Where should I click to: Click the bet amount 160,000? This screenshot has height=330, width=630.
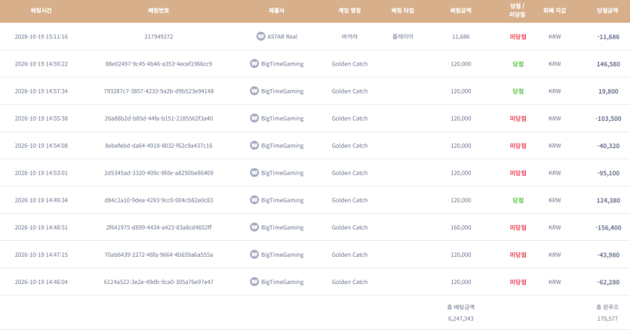(461, 227)
